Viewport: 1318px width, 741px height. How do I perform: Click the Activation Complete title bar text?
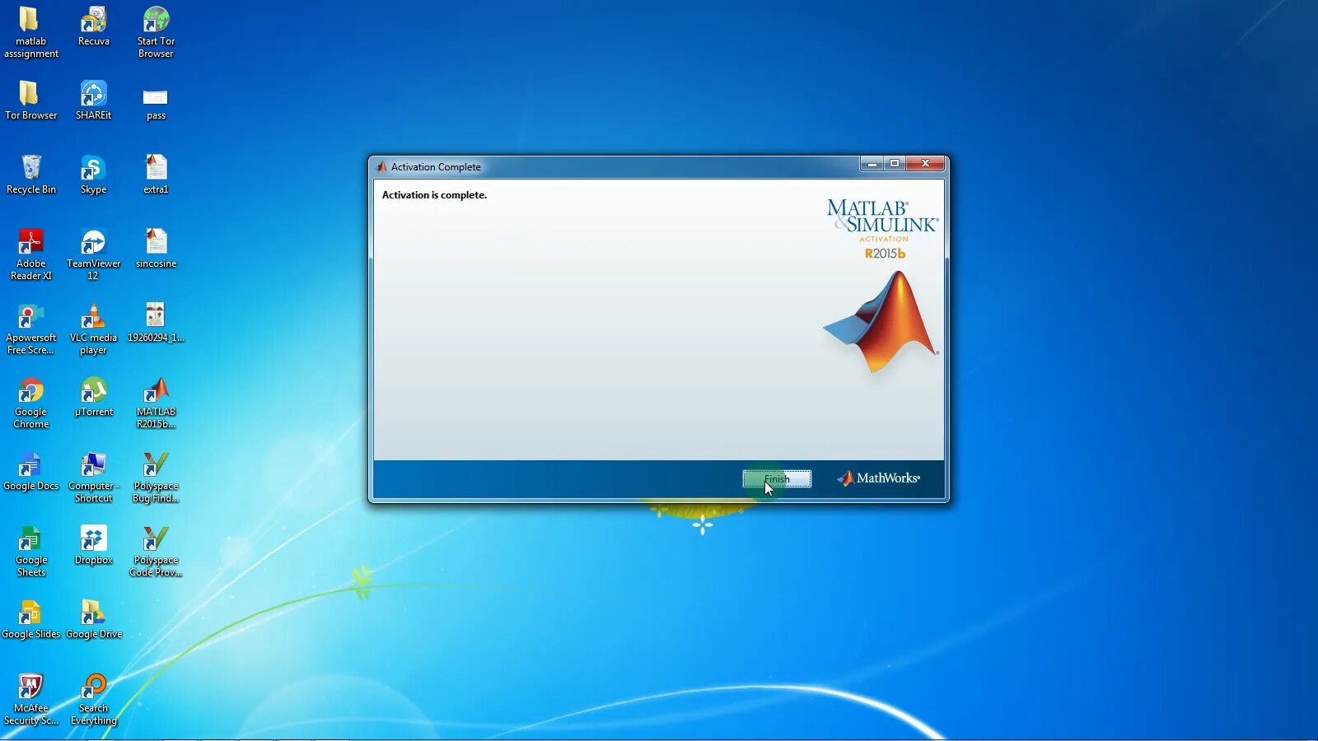pos(436,167)
